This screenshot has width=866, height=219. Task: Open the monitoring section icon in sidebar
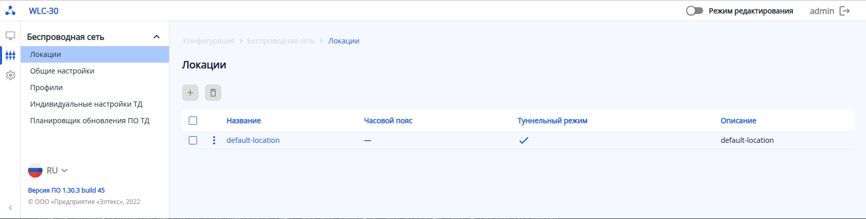pos(10,36)
